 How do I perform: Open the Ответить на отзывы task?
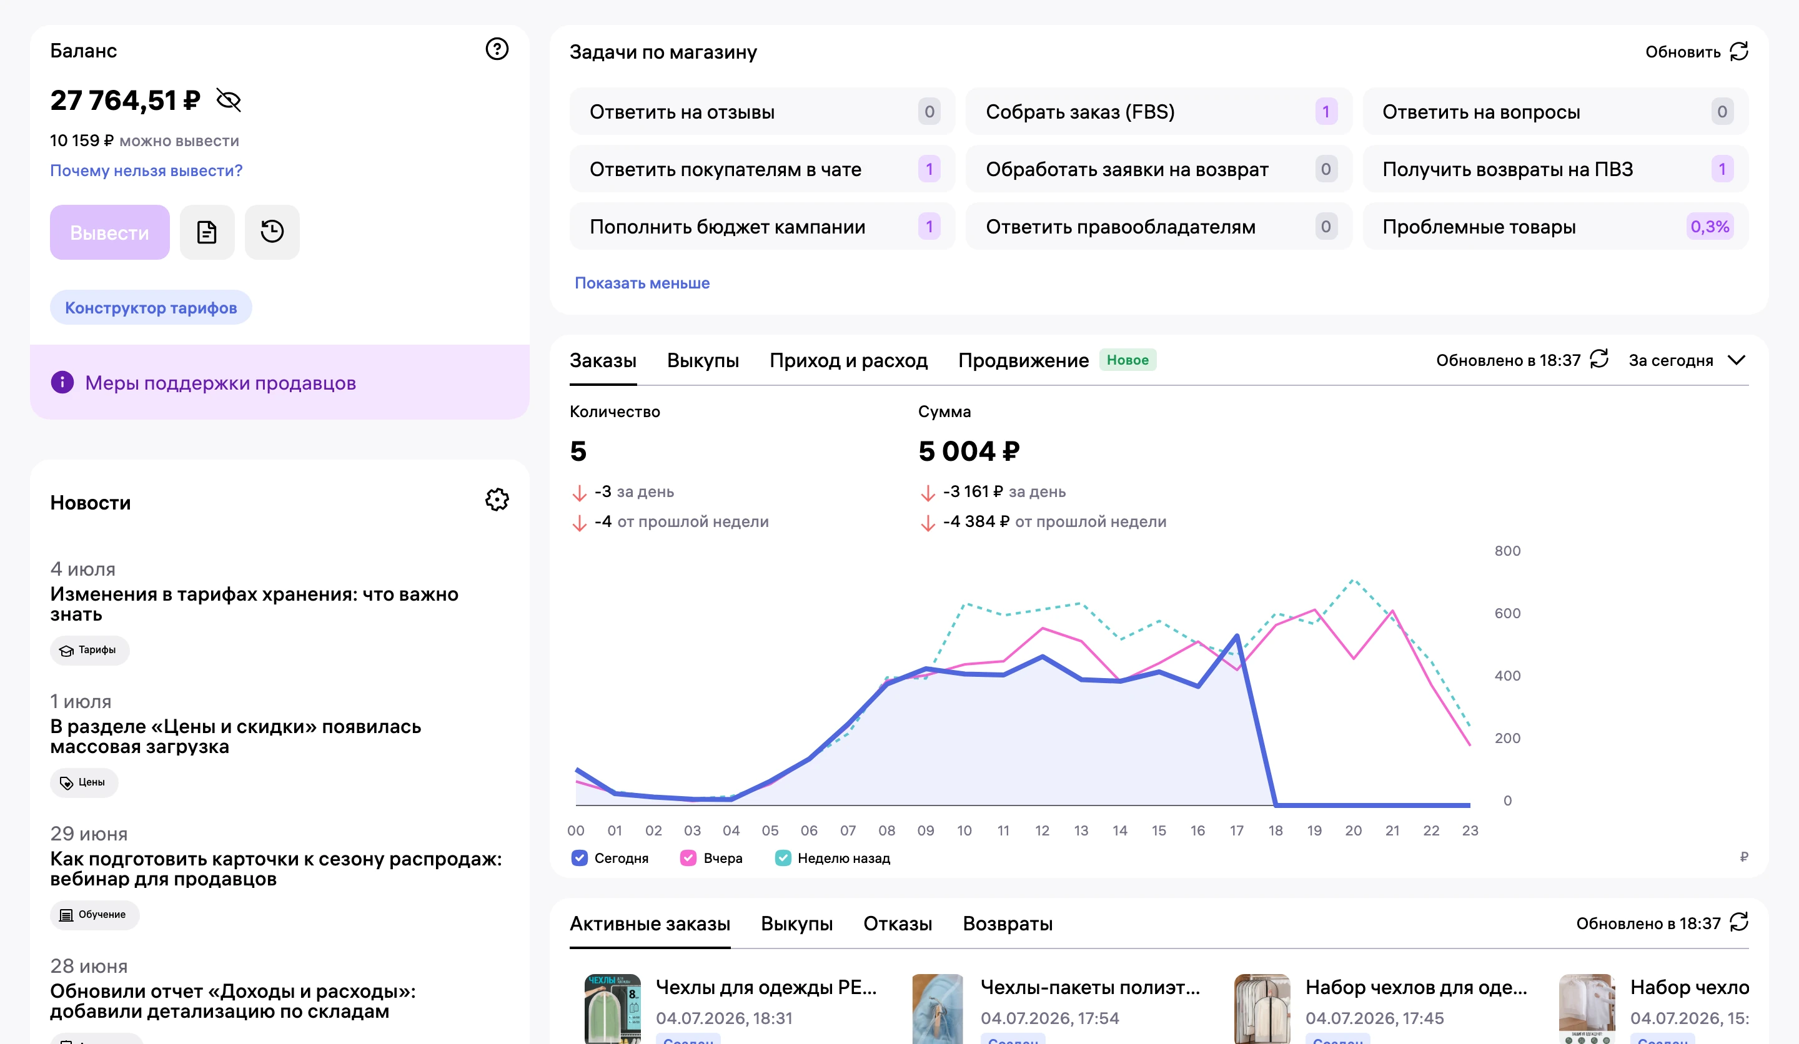pyautogui.click(x=761, y=111)
